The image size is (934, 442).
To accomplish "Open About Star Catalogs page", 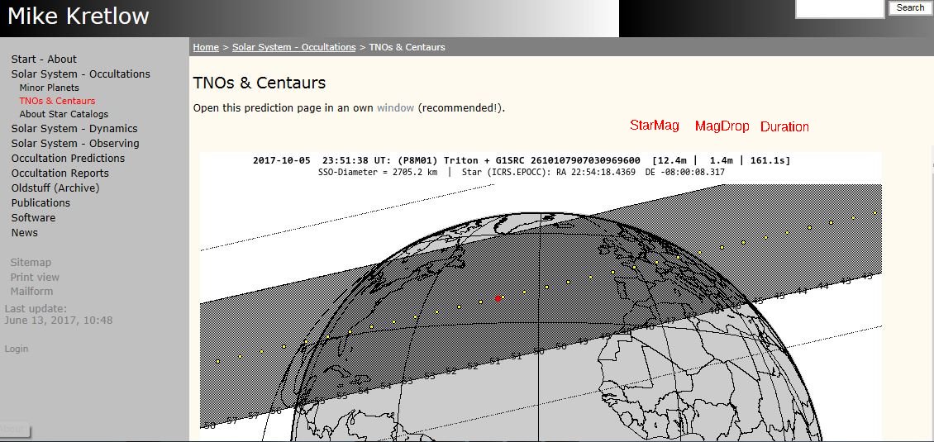I will pyautogui.click(x=64, y=114).
